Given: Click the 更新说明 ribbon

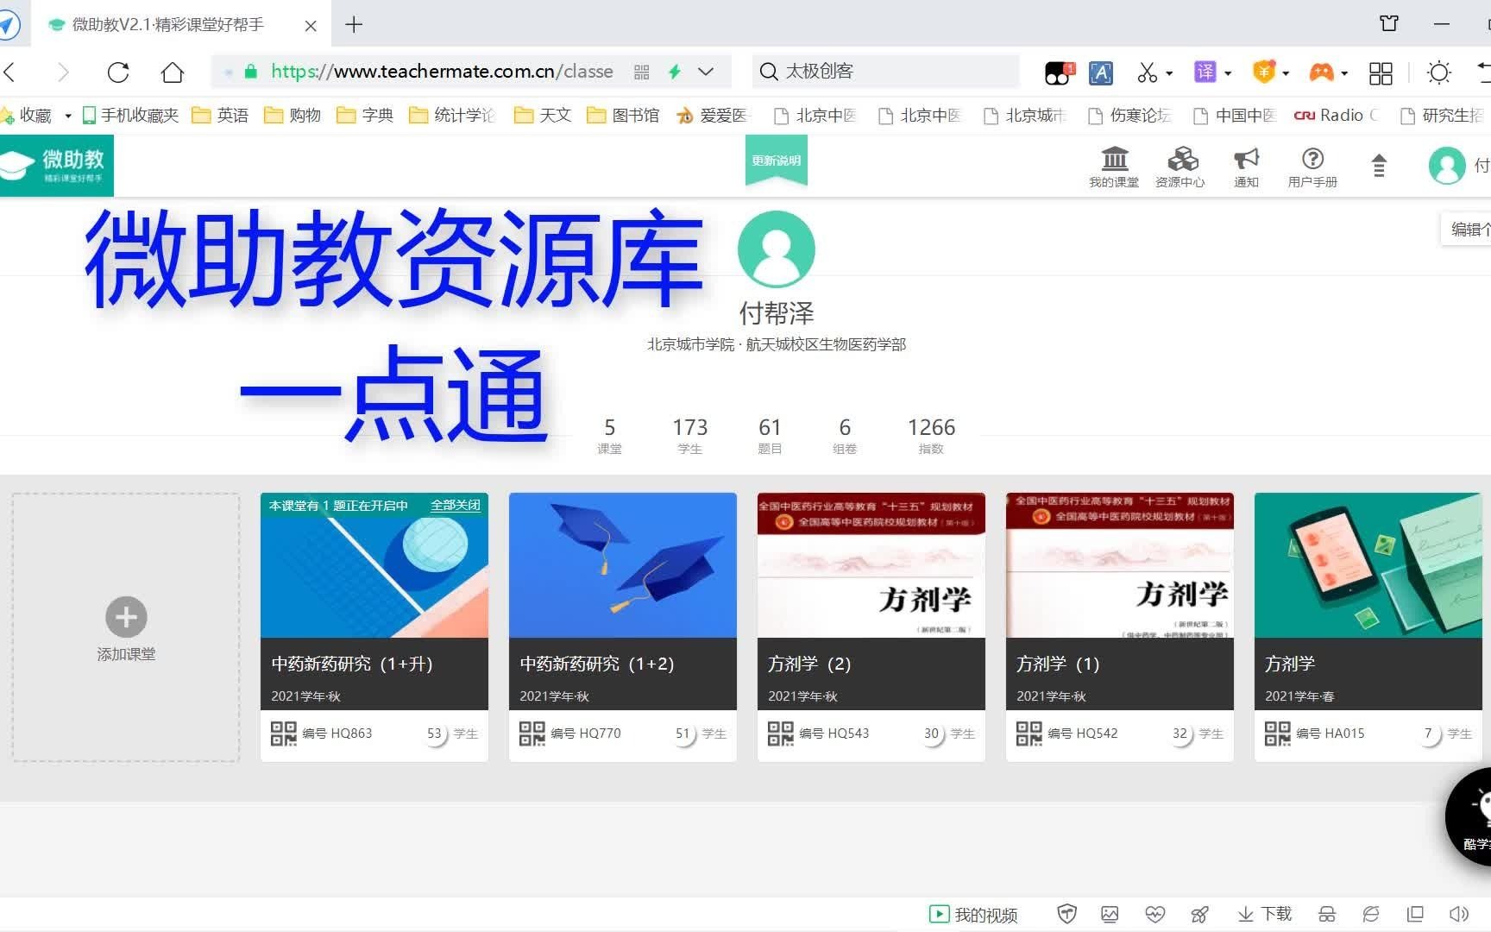Looking at the screenshot, I should click(x=777, y=161).
